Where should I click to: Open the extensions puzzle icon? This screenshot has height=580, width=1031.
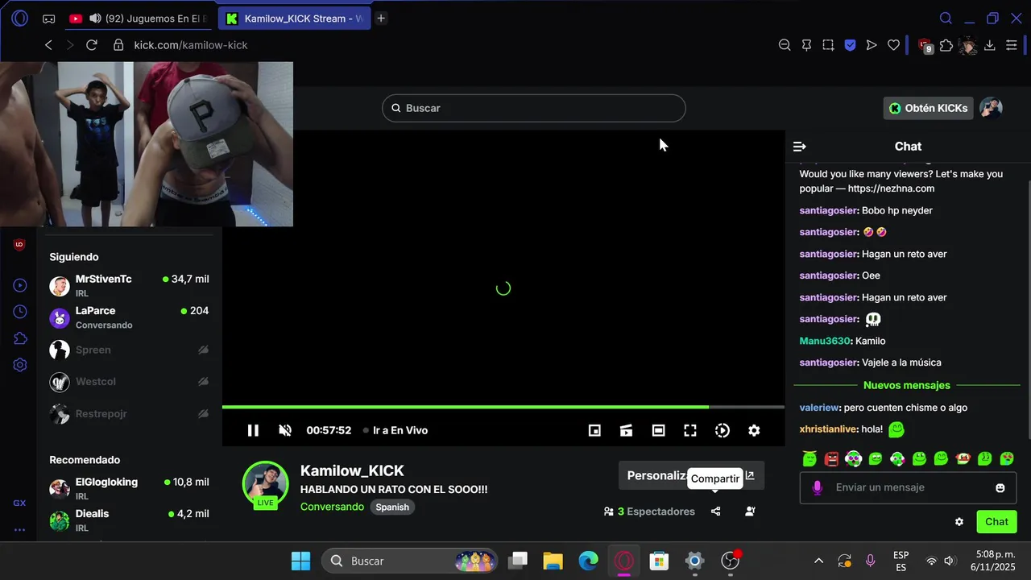[x=946, y=45]
